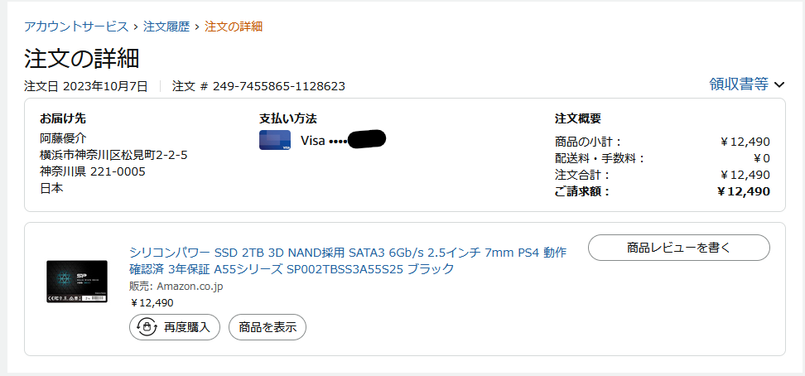Click the 商品を表示 button
The image size is (805, 376).
click(x=268, y=327)
